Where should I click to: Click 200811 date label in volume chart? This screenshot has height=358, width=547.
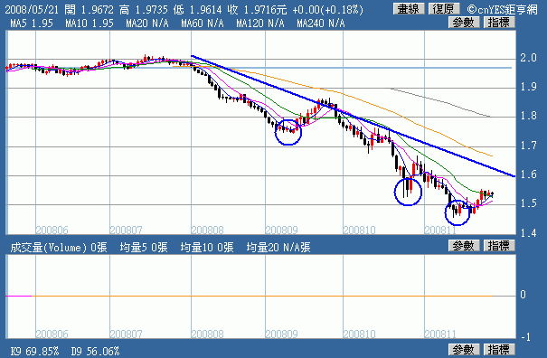(x=440, y=334)
